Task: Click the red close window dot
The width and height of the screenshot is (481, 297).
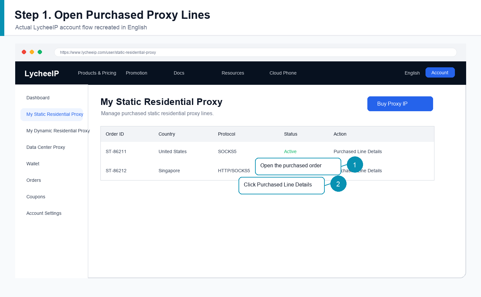Action: pyautogui.click(x=24, y=52)
